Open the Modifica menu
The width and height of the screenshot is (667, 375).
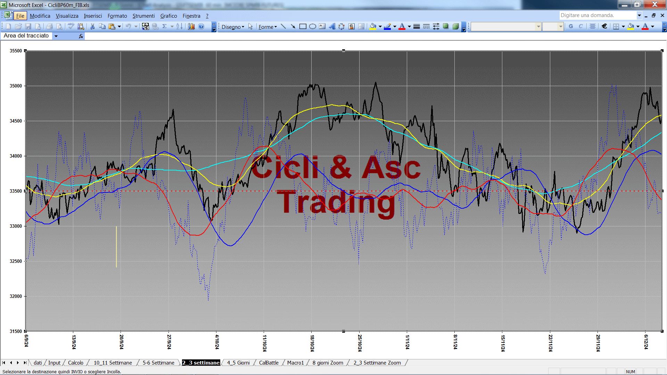(40, 16)
